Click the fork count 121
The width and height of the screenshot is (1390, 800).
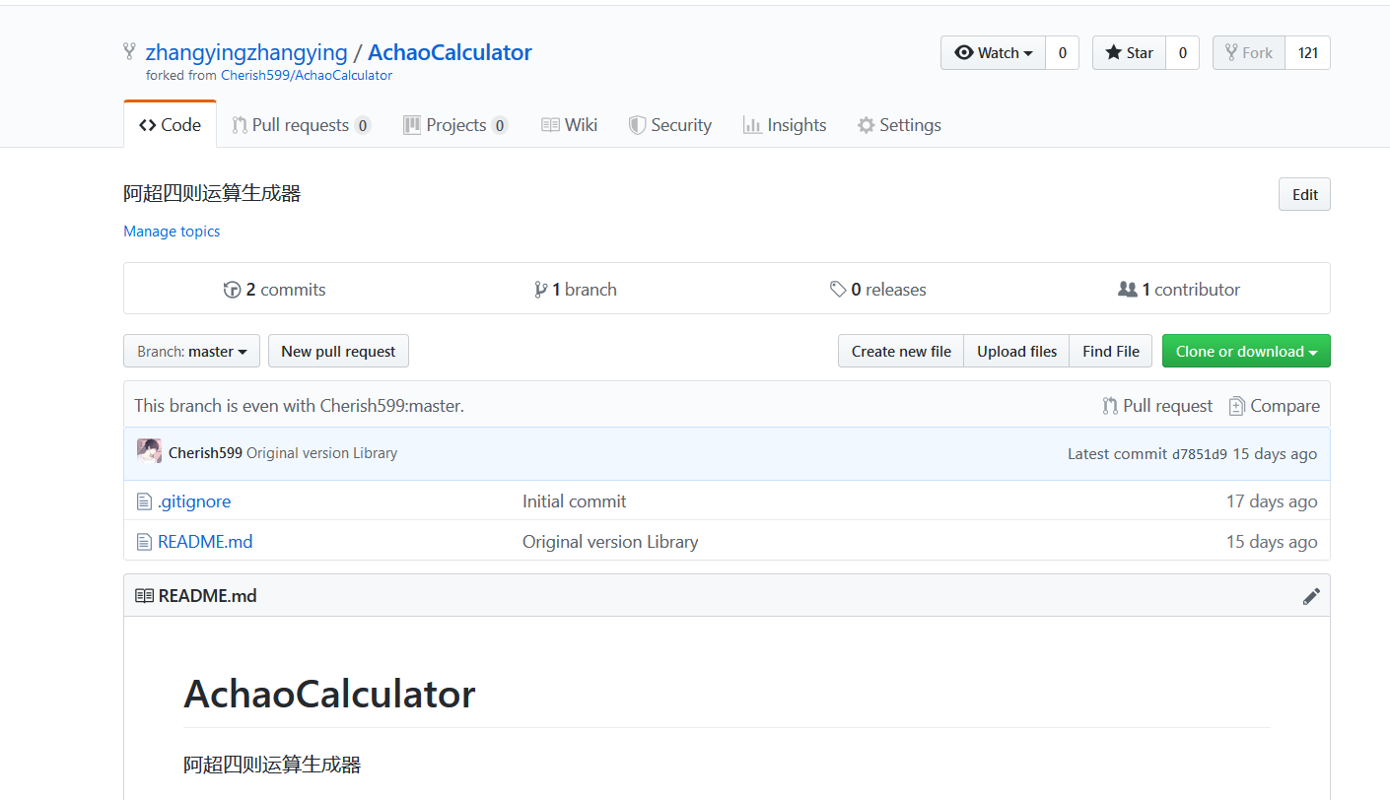[1308, 53]
